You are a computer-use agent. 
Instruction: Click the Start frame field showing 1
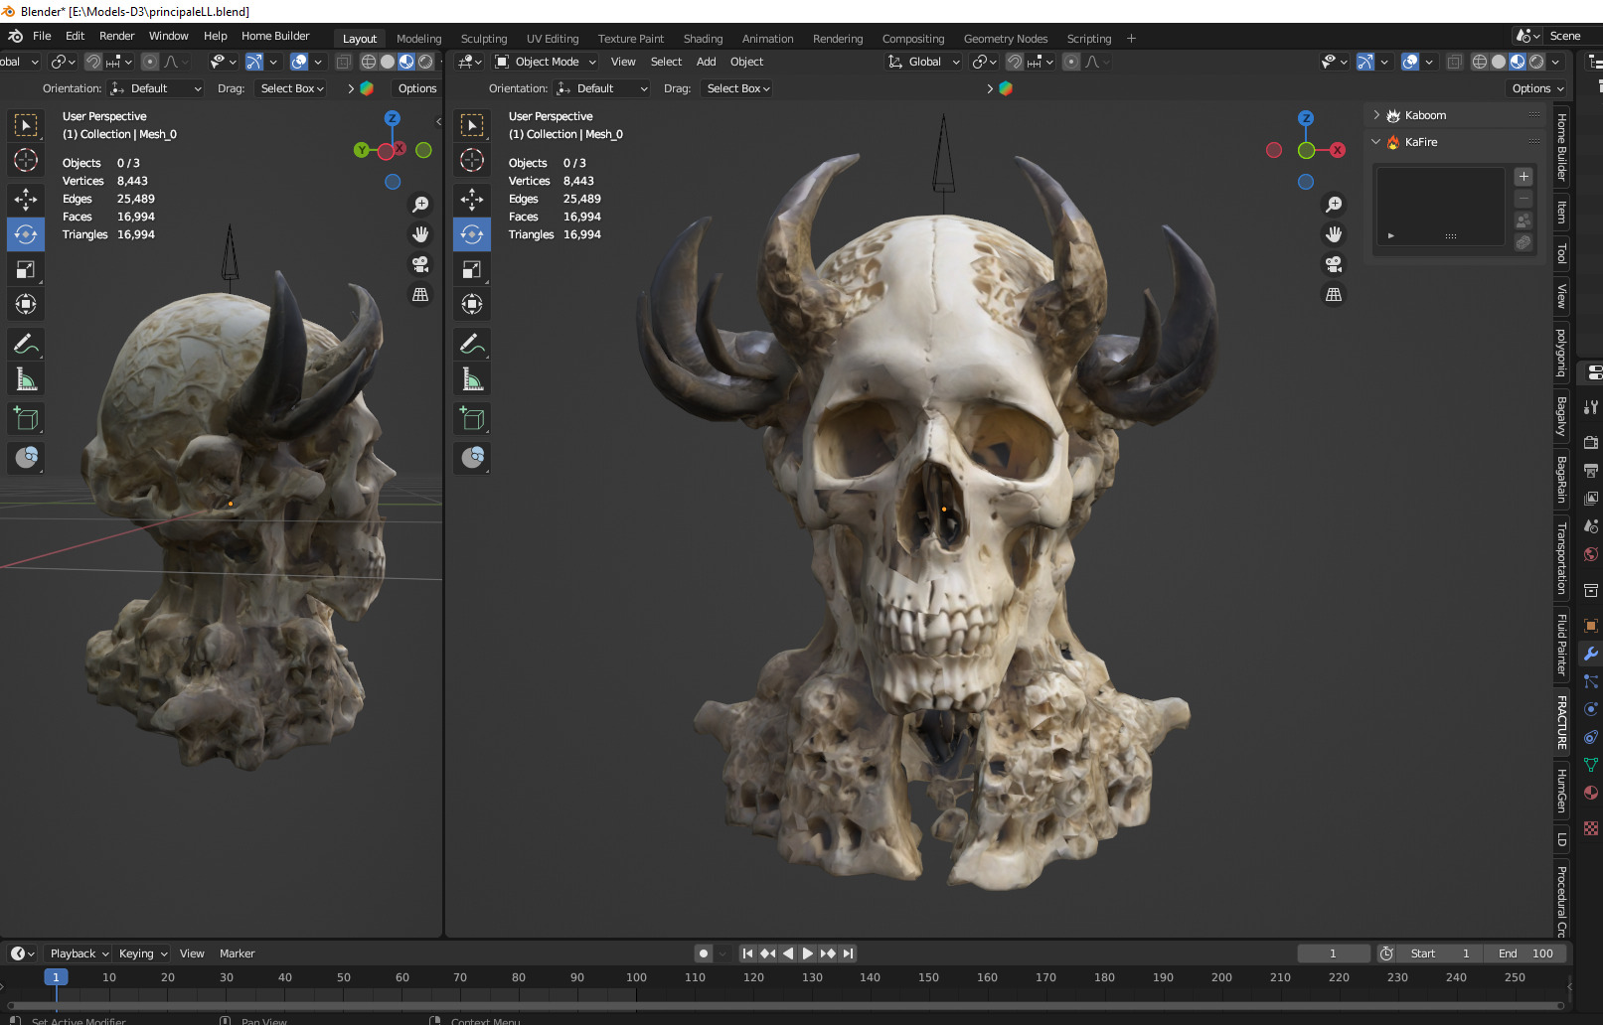pyautogui.click(x=1440, y=953)
